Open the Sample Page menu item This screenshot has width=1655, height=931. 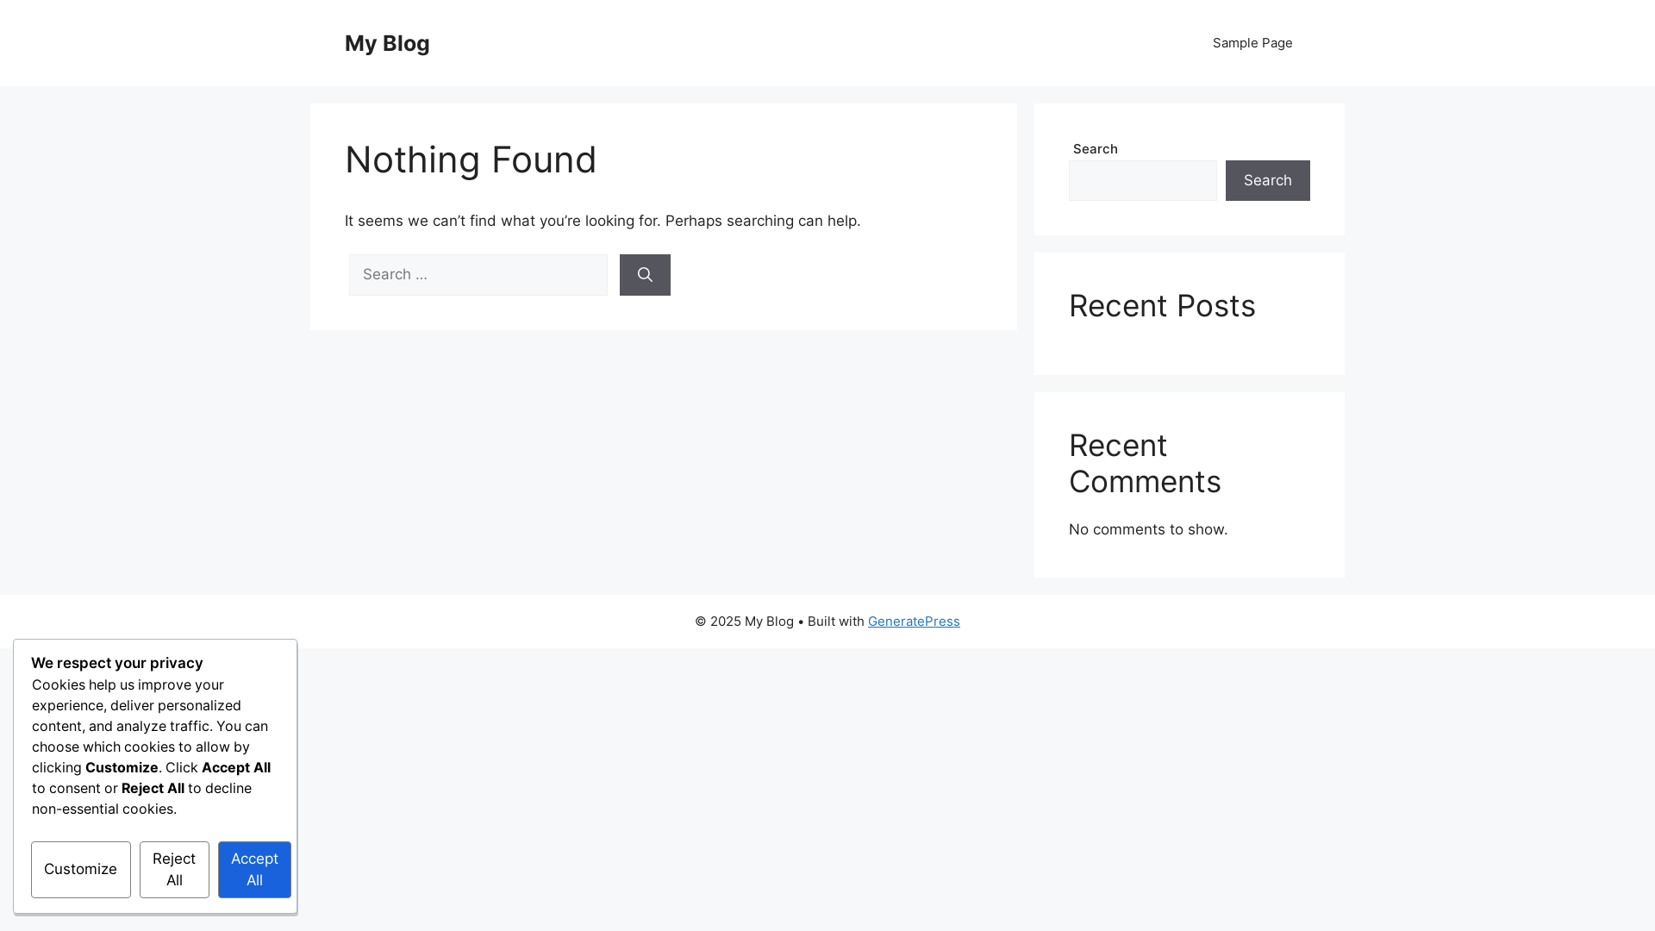point(1252,43)
